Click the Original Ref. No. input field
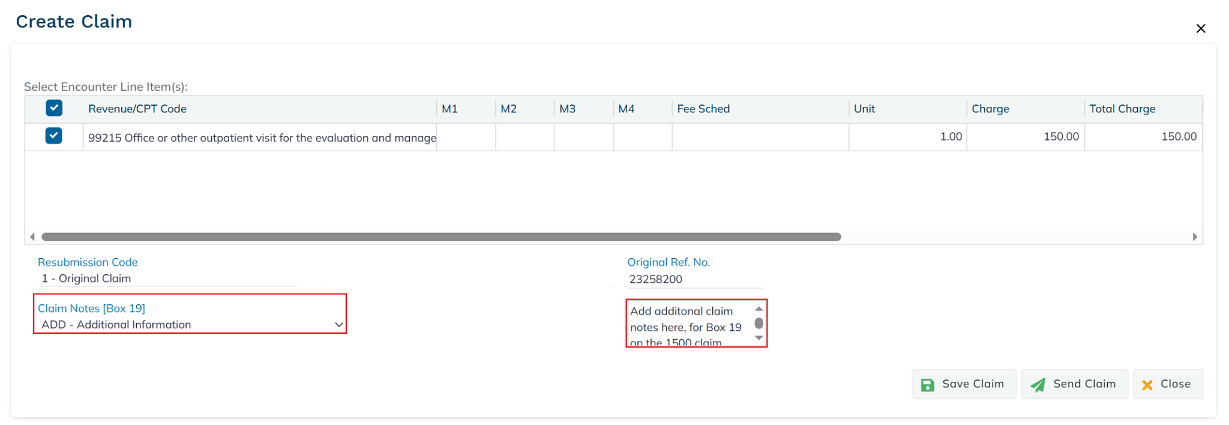Screen dimensions: 1229x425 click(x=694, y=279)
